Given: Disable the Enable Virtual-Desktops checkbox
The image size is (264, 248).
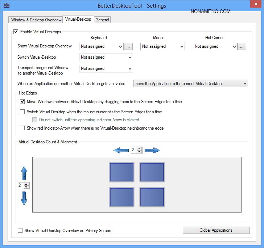Looking at the screenshot, I should click(x=16, y=32).
